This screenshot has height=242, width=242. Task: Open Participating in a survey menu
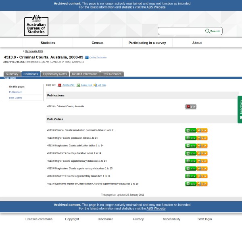147,43
